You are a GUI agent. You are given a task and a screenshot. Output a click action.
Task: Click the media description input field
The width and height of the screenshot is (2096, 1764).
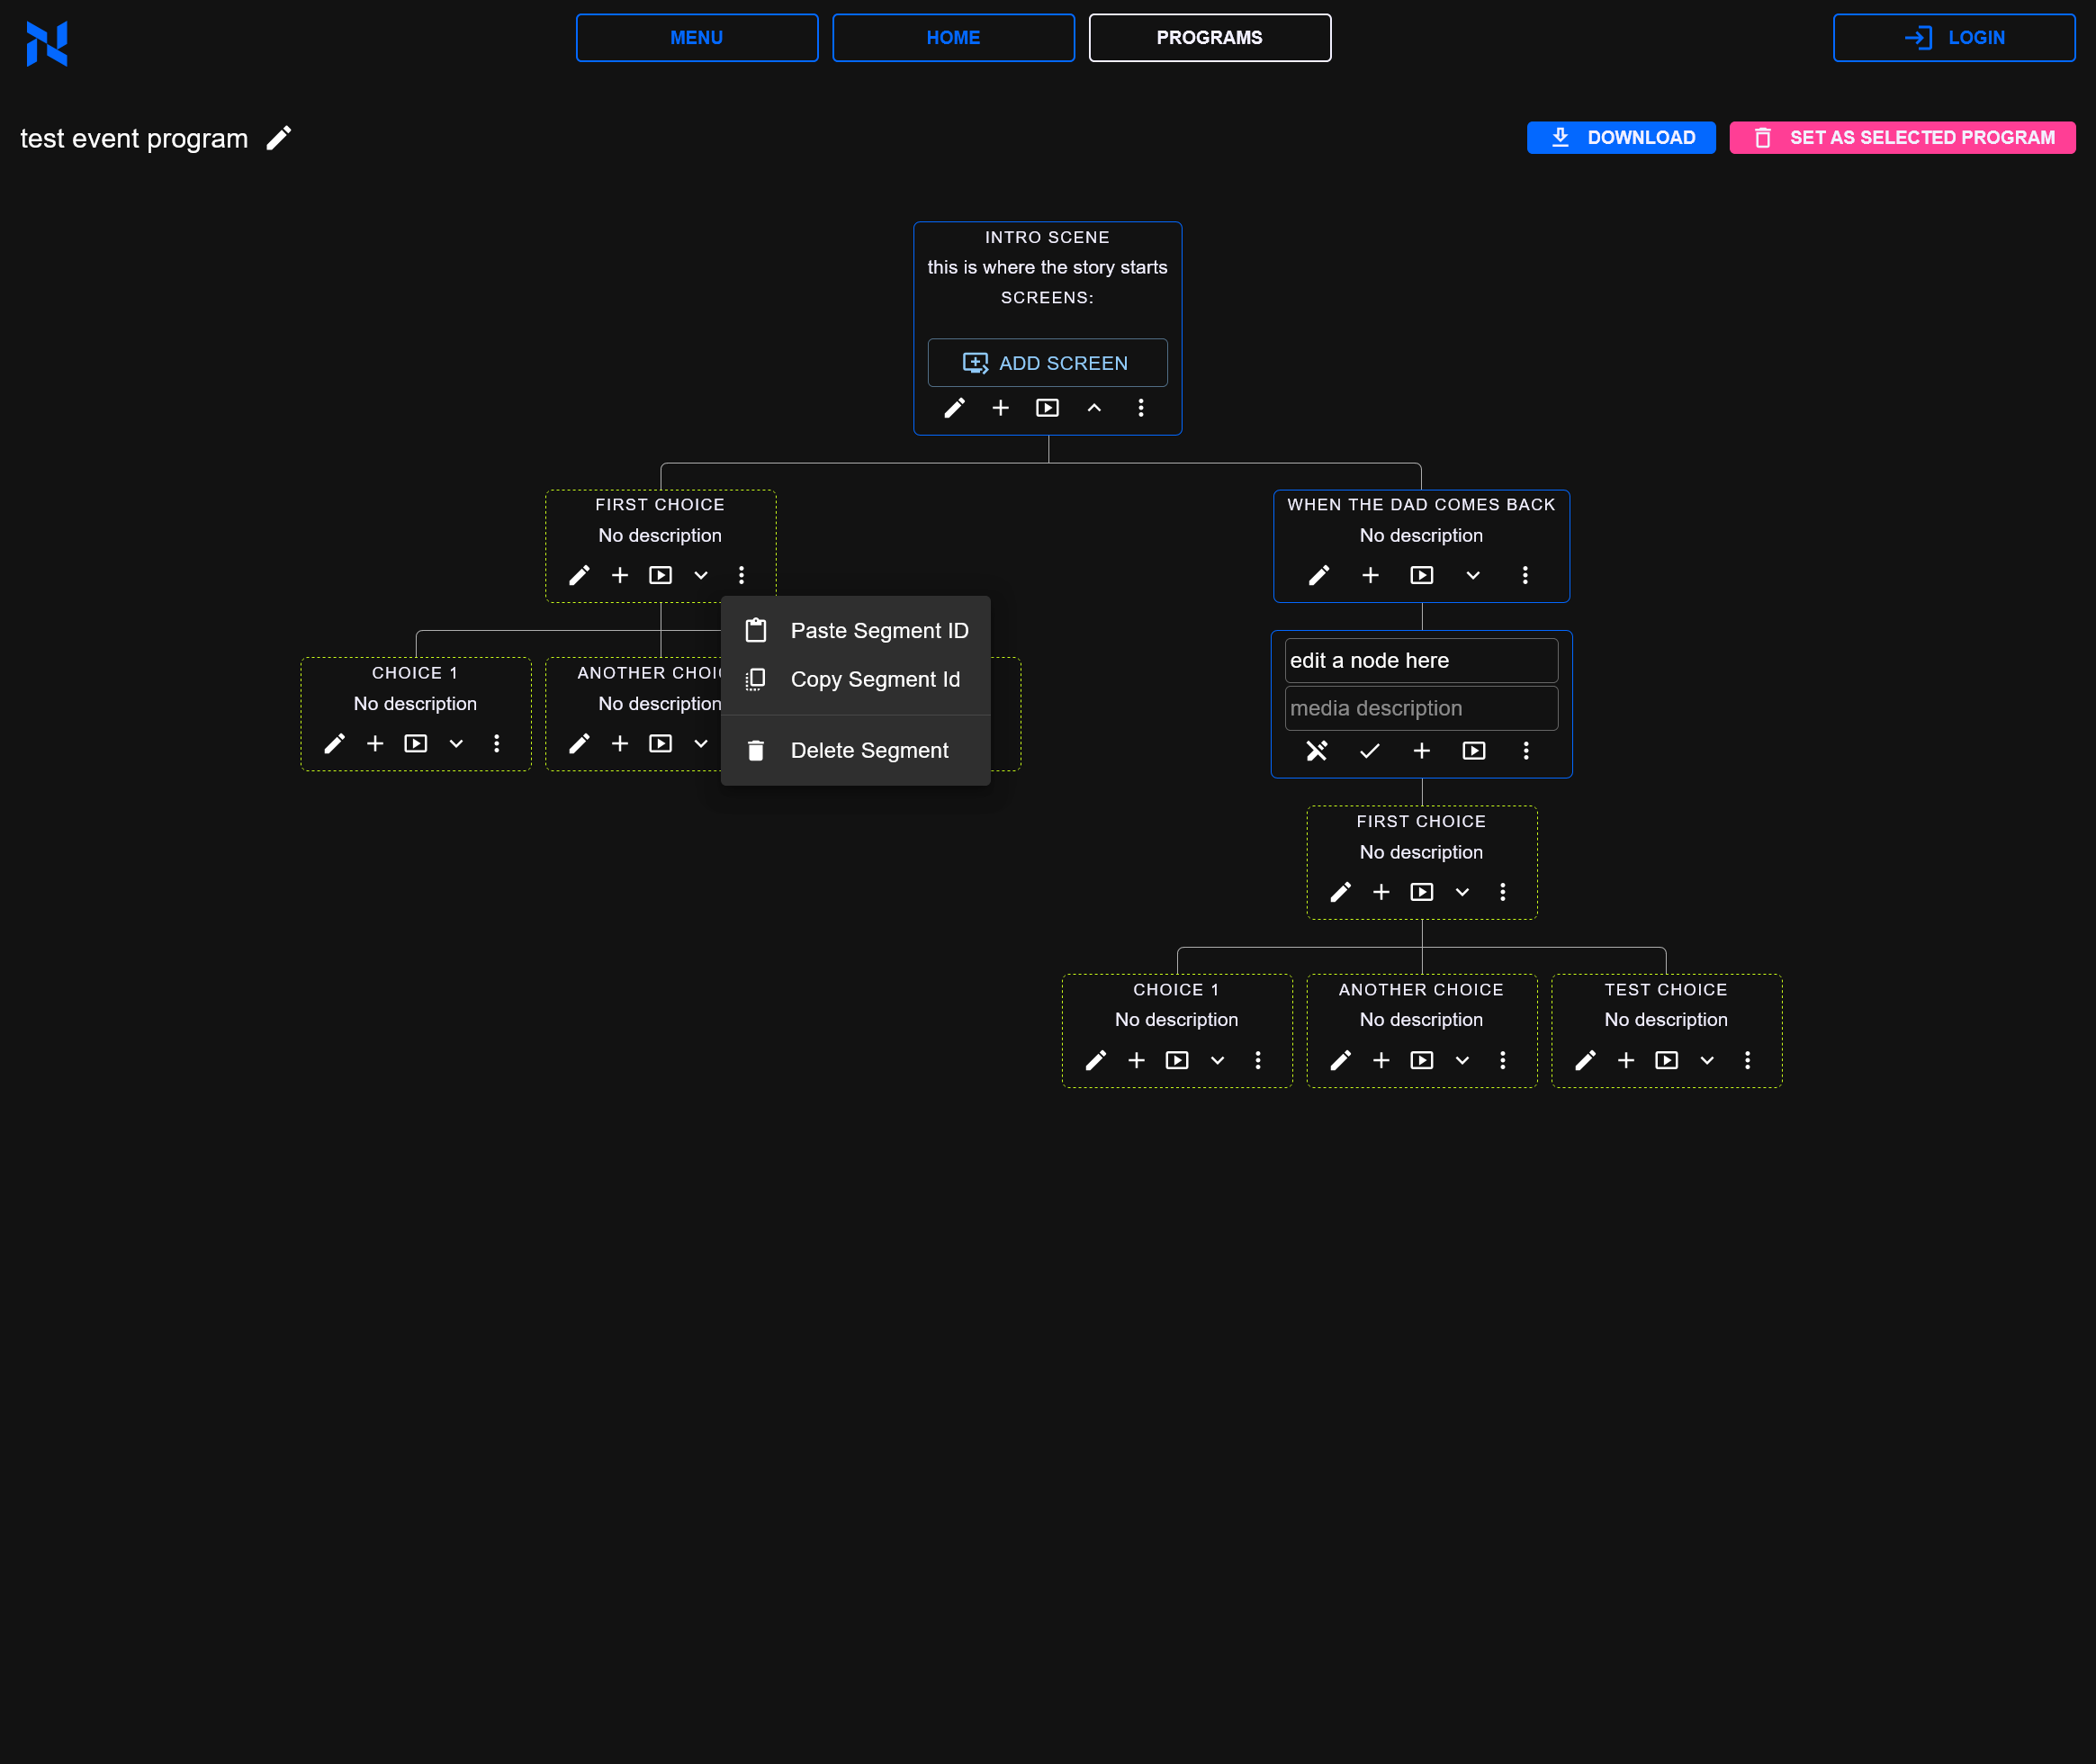(1420, 709)
